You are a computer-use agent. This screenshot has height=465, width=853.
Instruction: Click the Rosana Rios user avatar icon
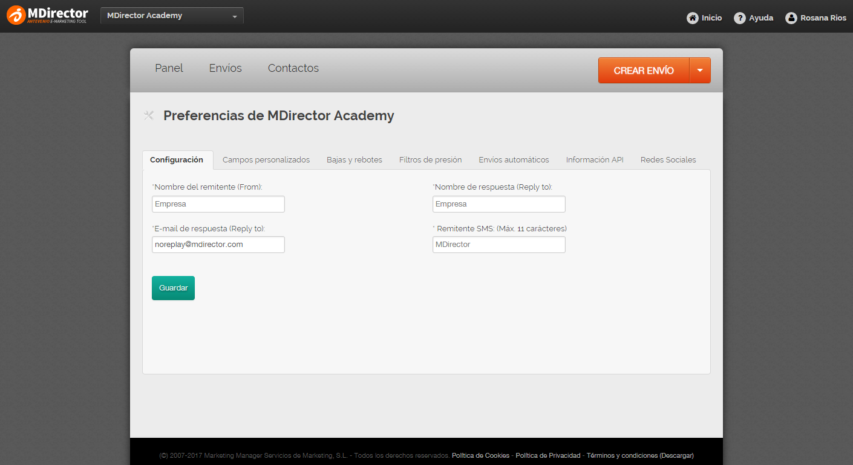tap(791, 18)
